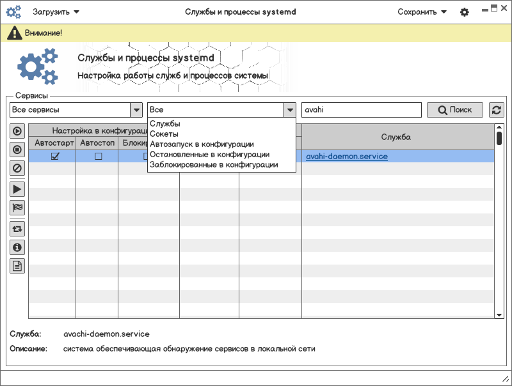Screen dimensions: 512x386
Task: Click the stop-circle icon in left sidebar
Action: [x=17, y=150]
